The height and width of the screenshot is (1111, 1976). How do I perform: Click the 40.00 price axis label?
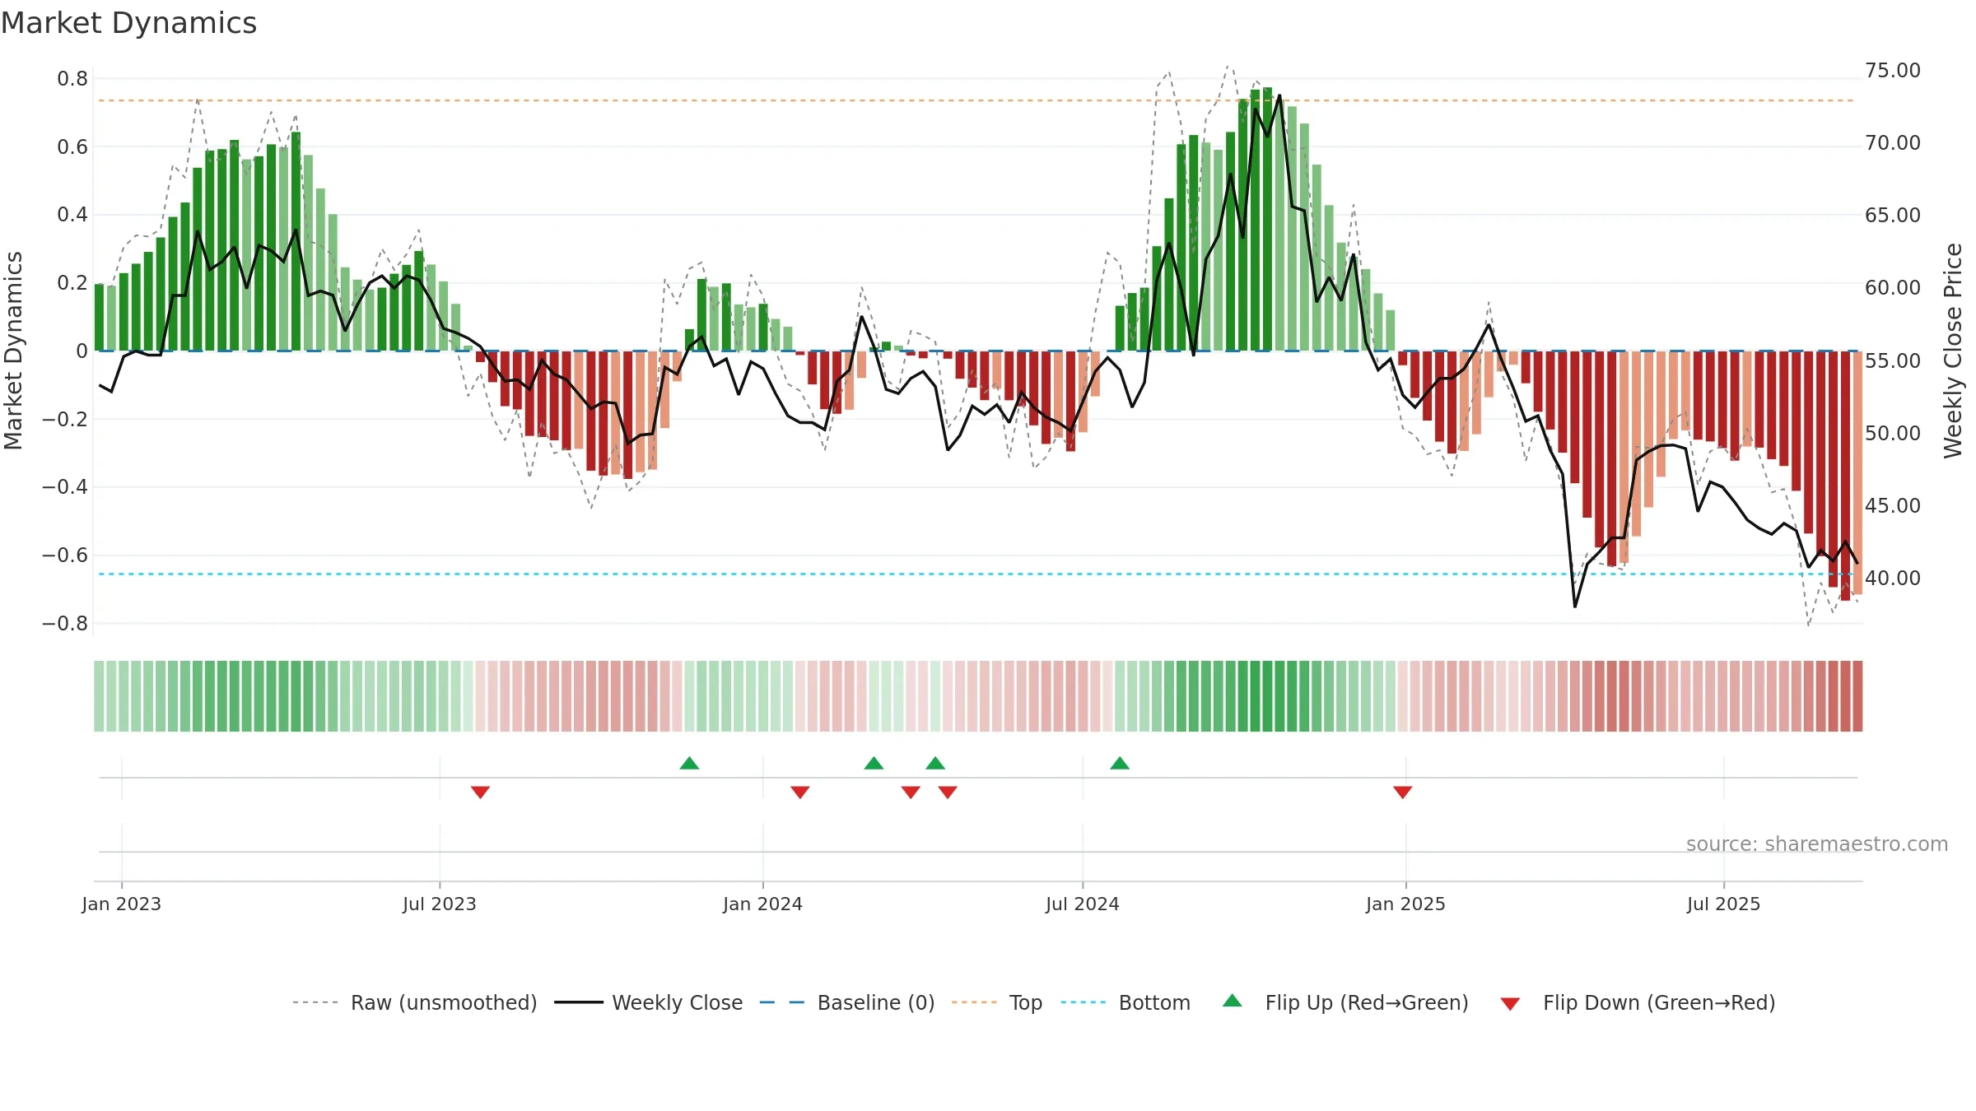click(1893, 579)
